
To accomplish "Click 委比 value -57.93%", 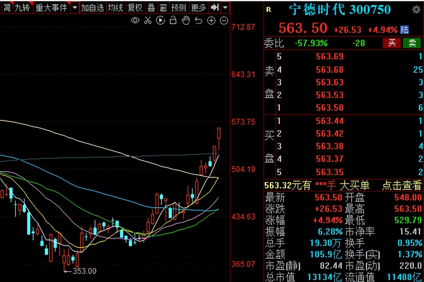I will tap(311, 43).
